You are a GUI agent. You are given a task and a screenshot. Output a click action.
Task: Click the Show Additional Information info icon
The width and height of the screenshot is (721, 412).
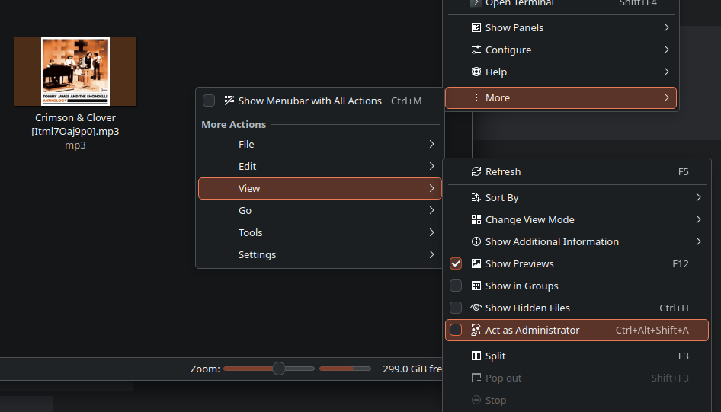tap(476, 241)
